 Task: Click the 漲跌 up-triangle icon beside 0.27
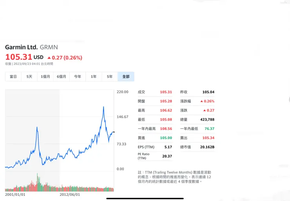(205, 110)
